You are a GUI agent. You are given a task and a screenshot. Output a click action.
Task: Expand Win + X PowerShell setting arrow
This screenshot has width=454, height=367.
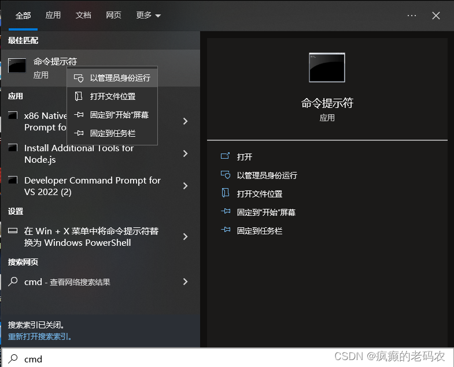(x=185, y=237)
